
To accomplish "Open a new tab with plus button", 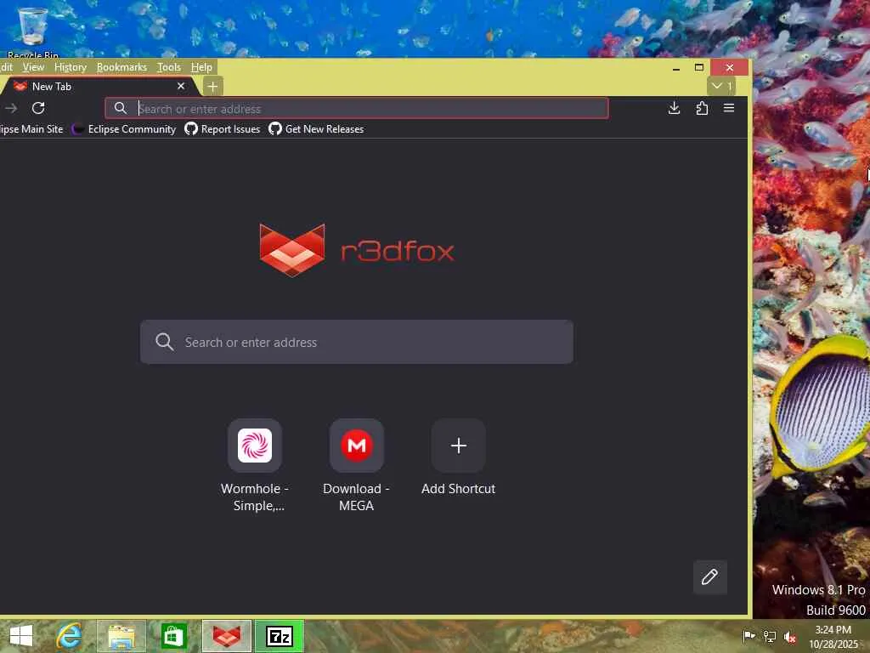I will 212,87.
